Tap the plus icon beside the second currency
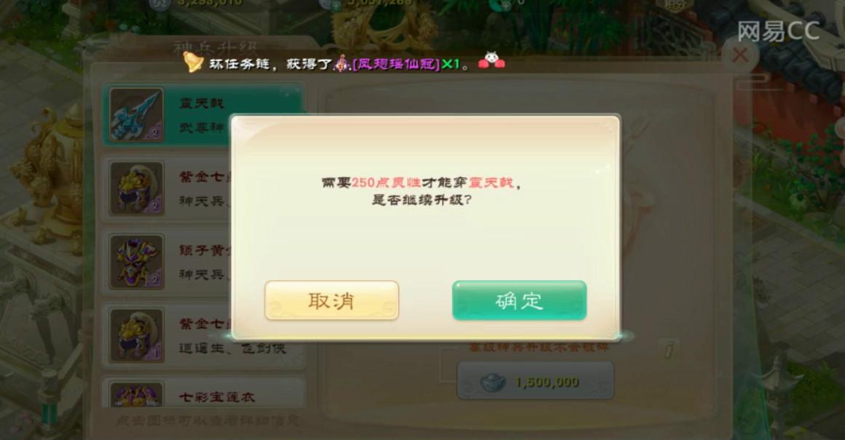 (x=336, y=5)
